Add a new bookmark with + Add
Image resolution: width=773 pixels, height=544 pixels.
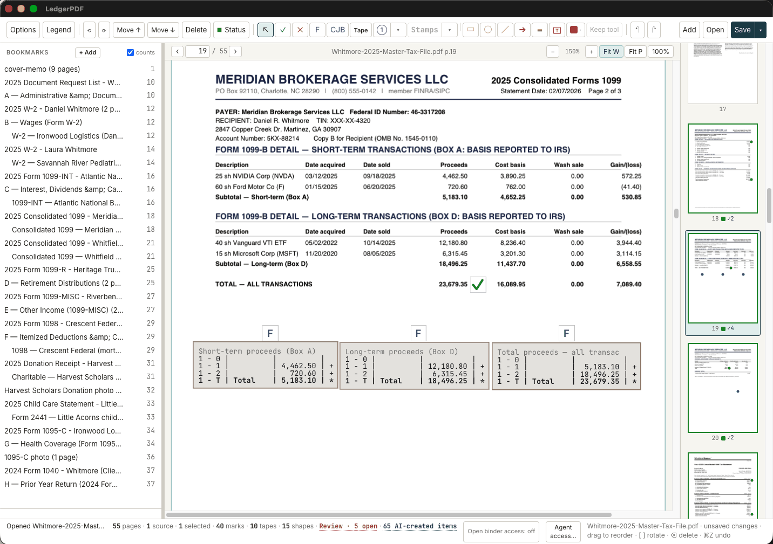[87, 52]
